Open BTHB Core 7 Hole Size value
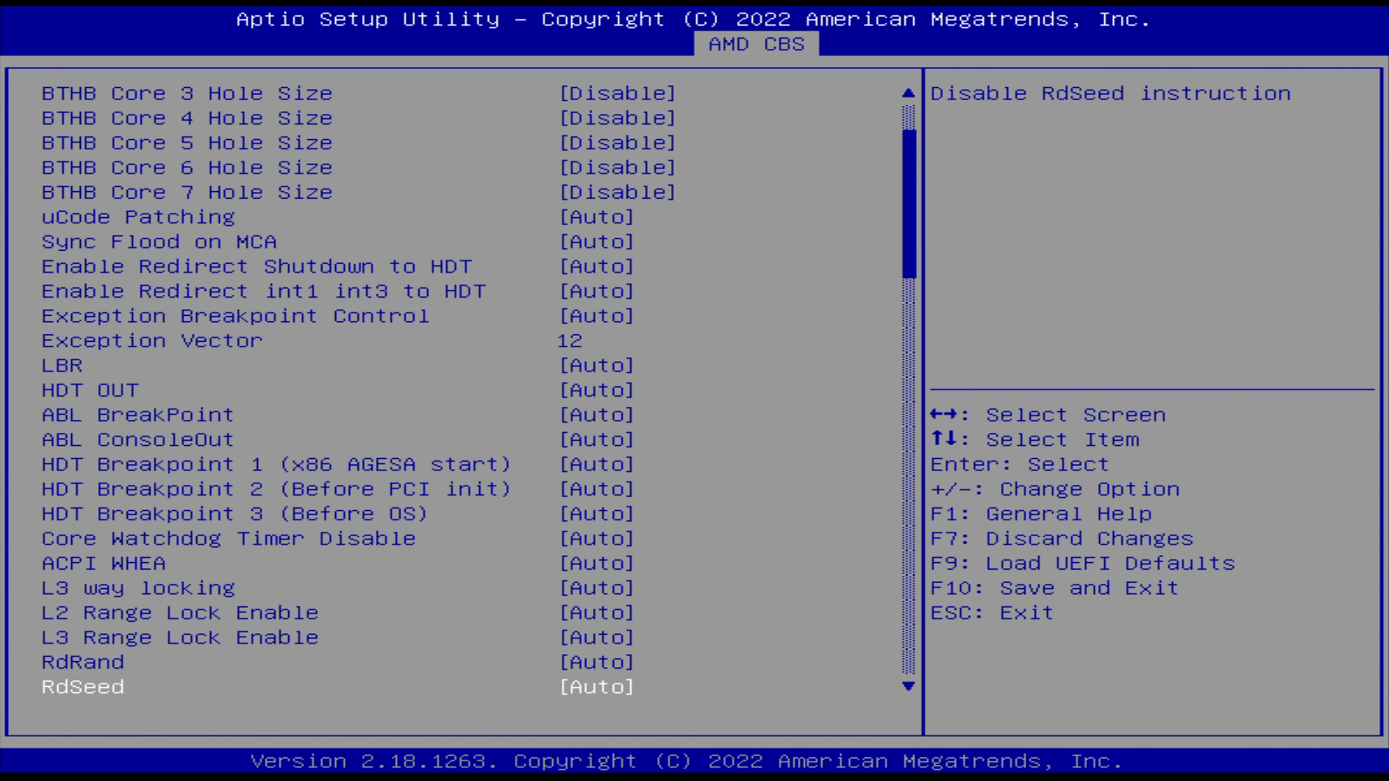The width and height of the screenshot is (1389, 781). pyautogui.click(x=617, y=192)
